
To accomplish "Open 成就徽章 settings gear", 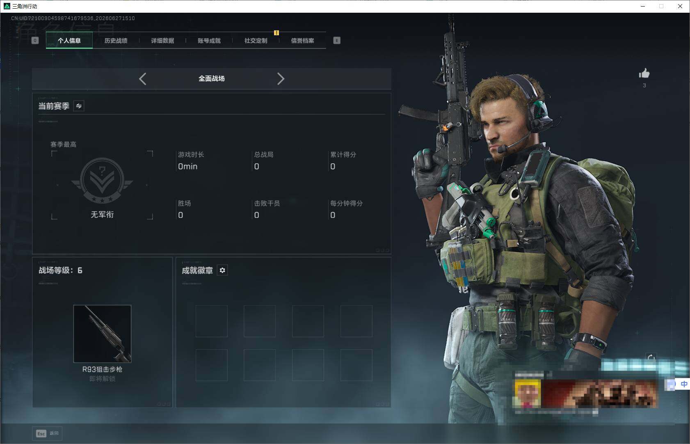I will point(222,270).
